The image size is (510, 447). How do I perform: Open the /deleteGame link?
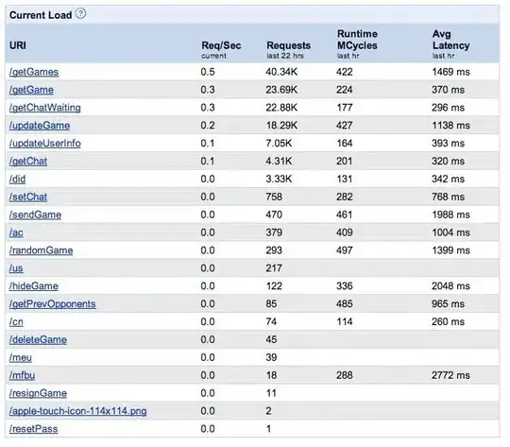(x=38, y=340)
